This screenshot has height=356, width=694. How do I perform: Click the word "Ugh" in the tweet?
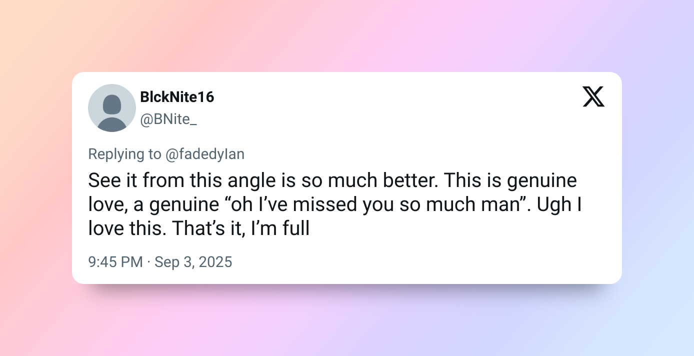click(x=553, y=204)
